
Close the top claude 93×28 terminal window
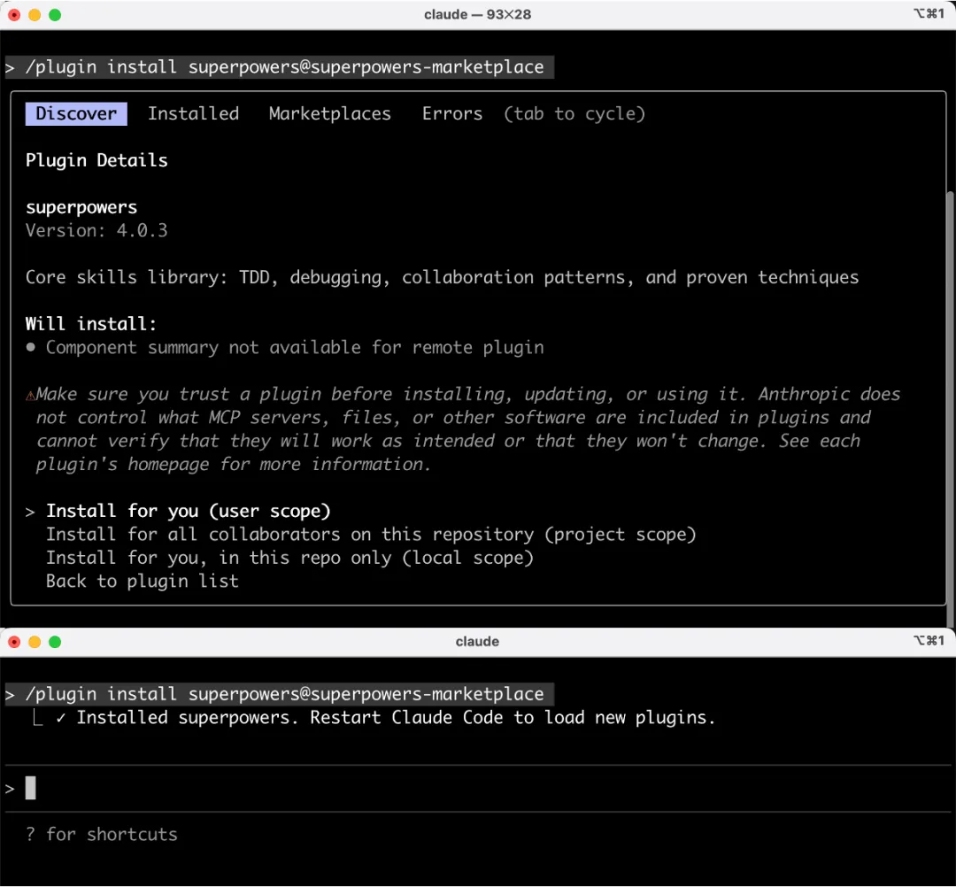pyautogui.click(x=14, y=15)
